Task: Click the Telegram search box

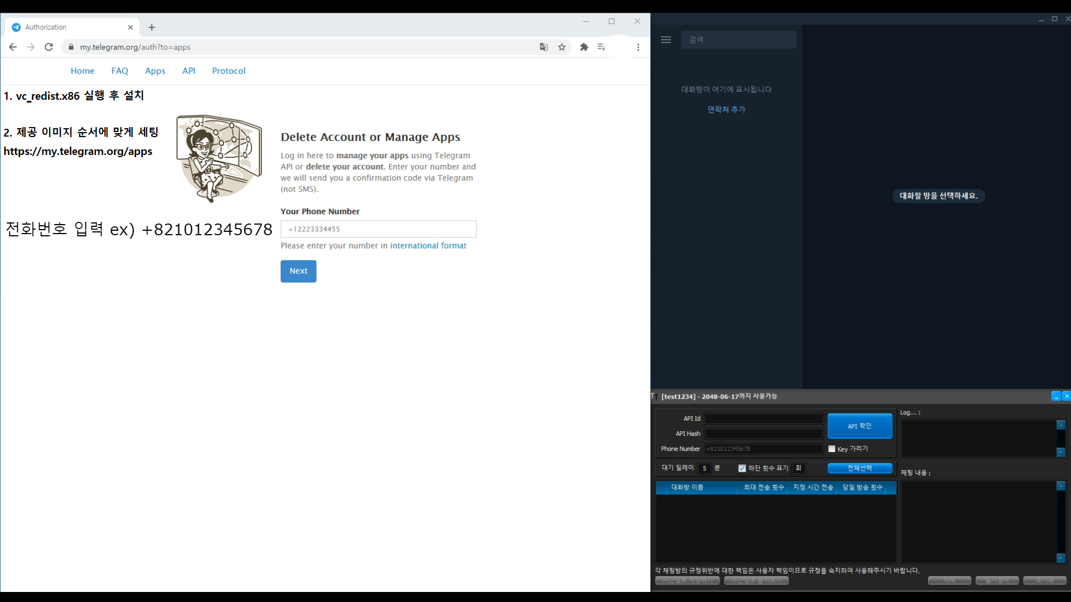Action: 739,40
